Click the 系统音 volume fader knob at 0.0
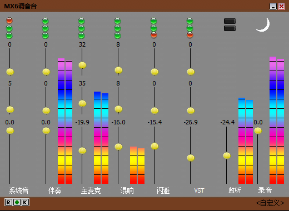 point(10,130)
